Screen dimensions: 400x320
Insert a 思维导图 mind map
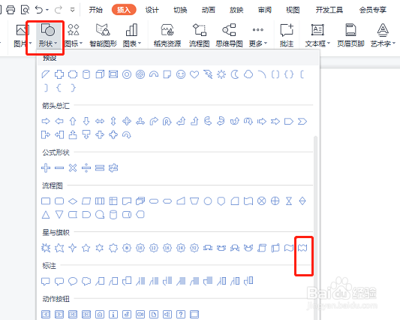229,36
